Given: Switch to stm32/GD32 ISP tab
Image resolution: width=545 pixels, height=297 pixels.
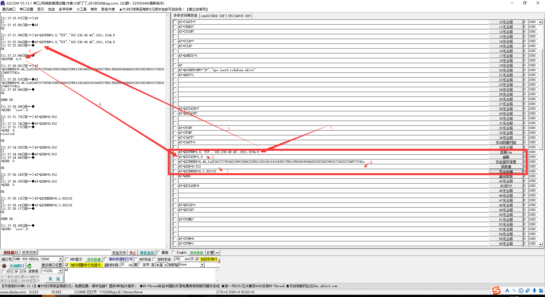Looking at the screenshot, I should pos(213,16).
